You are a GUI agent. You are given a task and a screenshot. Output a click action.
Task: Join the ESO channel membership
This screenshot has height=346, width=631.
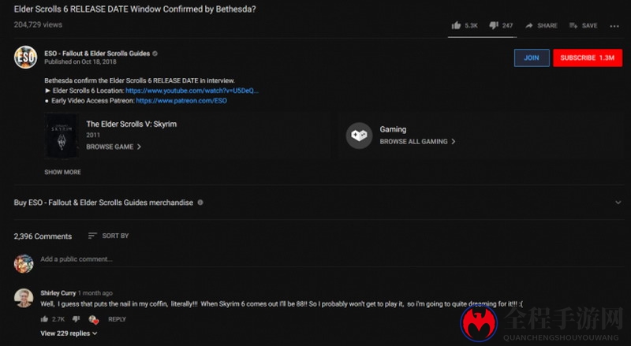coord(532,58)
